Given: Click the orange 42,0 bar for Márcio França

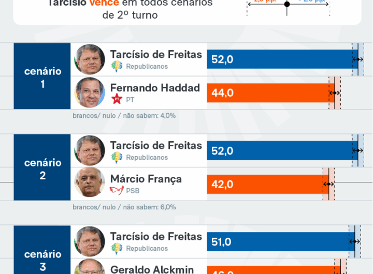Looking at the screenshot, I should coord(264,184).
